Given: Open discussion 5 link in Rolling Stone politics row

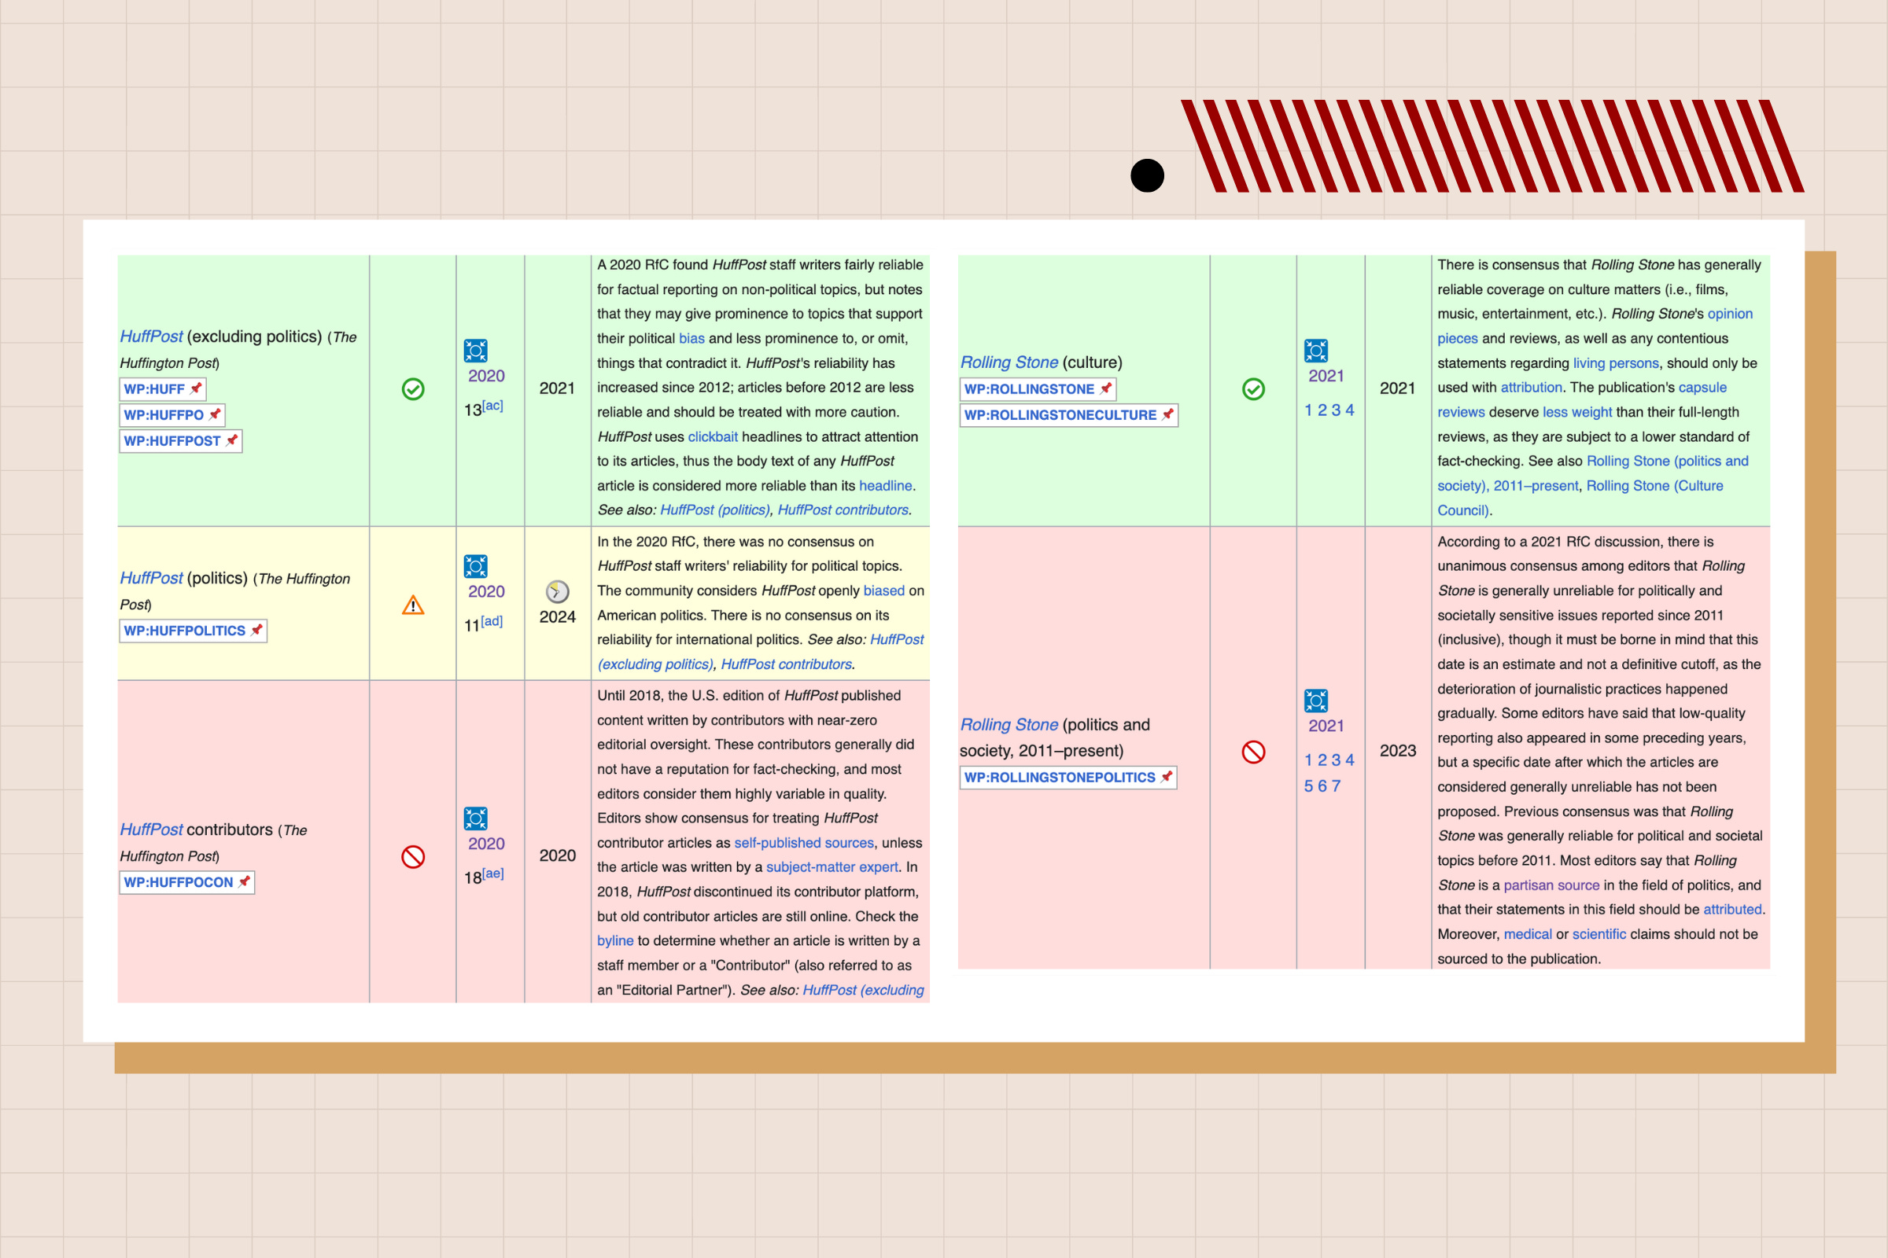Looking at the screenshot, I should pyautogui.click(x=1308, y=786).
